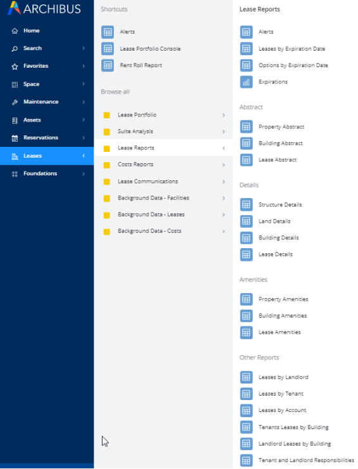This screenshot has height=469, width=358.
Task: Expand the Costs Reports chevron arrow
Action: pyautogui.click(x=223, y=165)
